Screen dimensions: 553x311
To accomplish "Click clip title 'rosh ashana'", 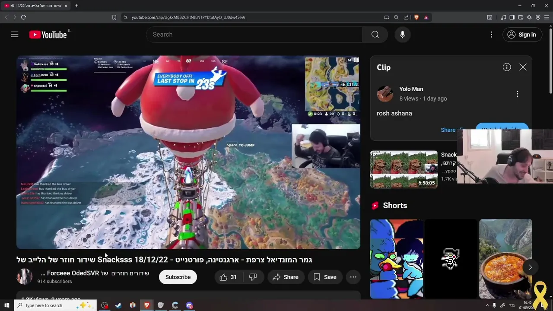I will coord(394,113).
